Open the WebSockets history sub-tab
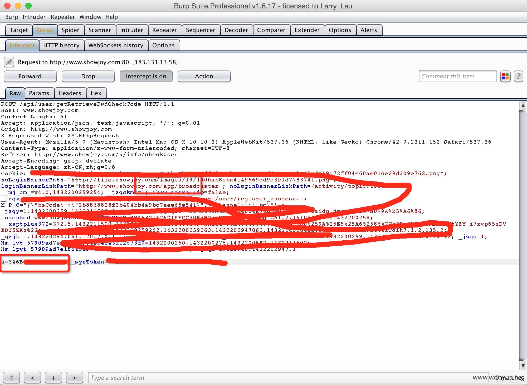This screenshot has width=527, height=385. click(x=116, y=45)
